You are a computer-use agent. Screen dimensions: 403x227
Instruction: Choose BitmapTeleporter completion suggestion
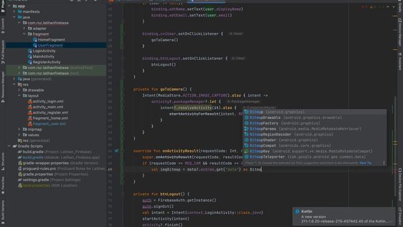(x=315, y=157)
